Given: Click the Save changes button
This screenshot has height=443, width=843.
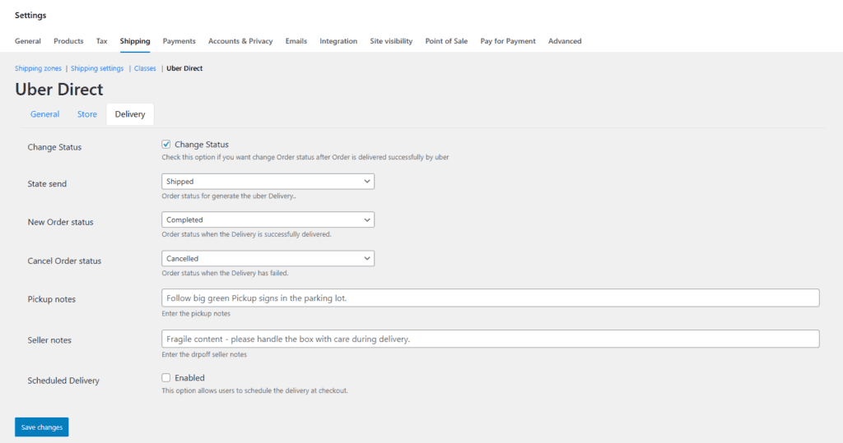Looking at the screenshot, I should (x=41, y=427).
